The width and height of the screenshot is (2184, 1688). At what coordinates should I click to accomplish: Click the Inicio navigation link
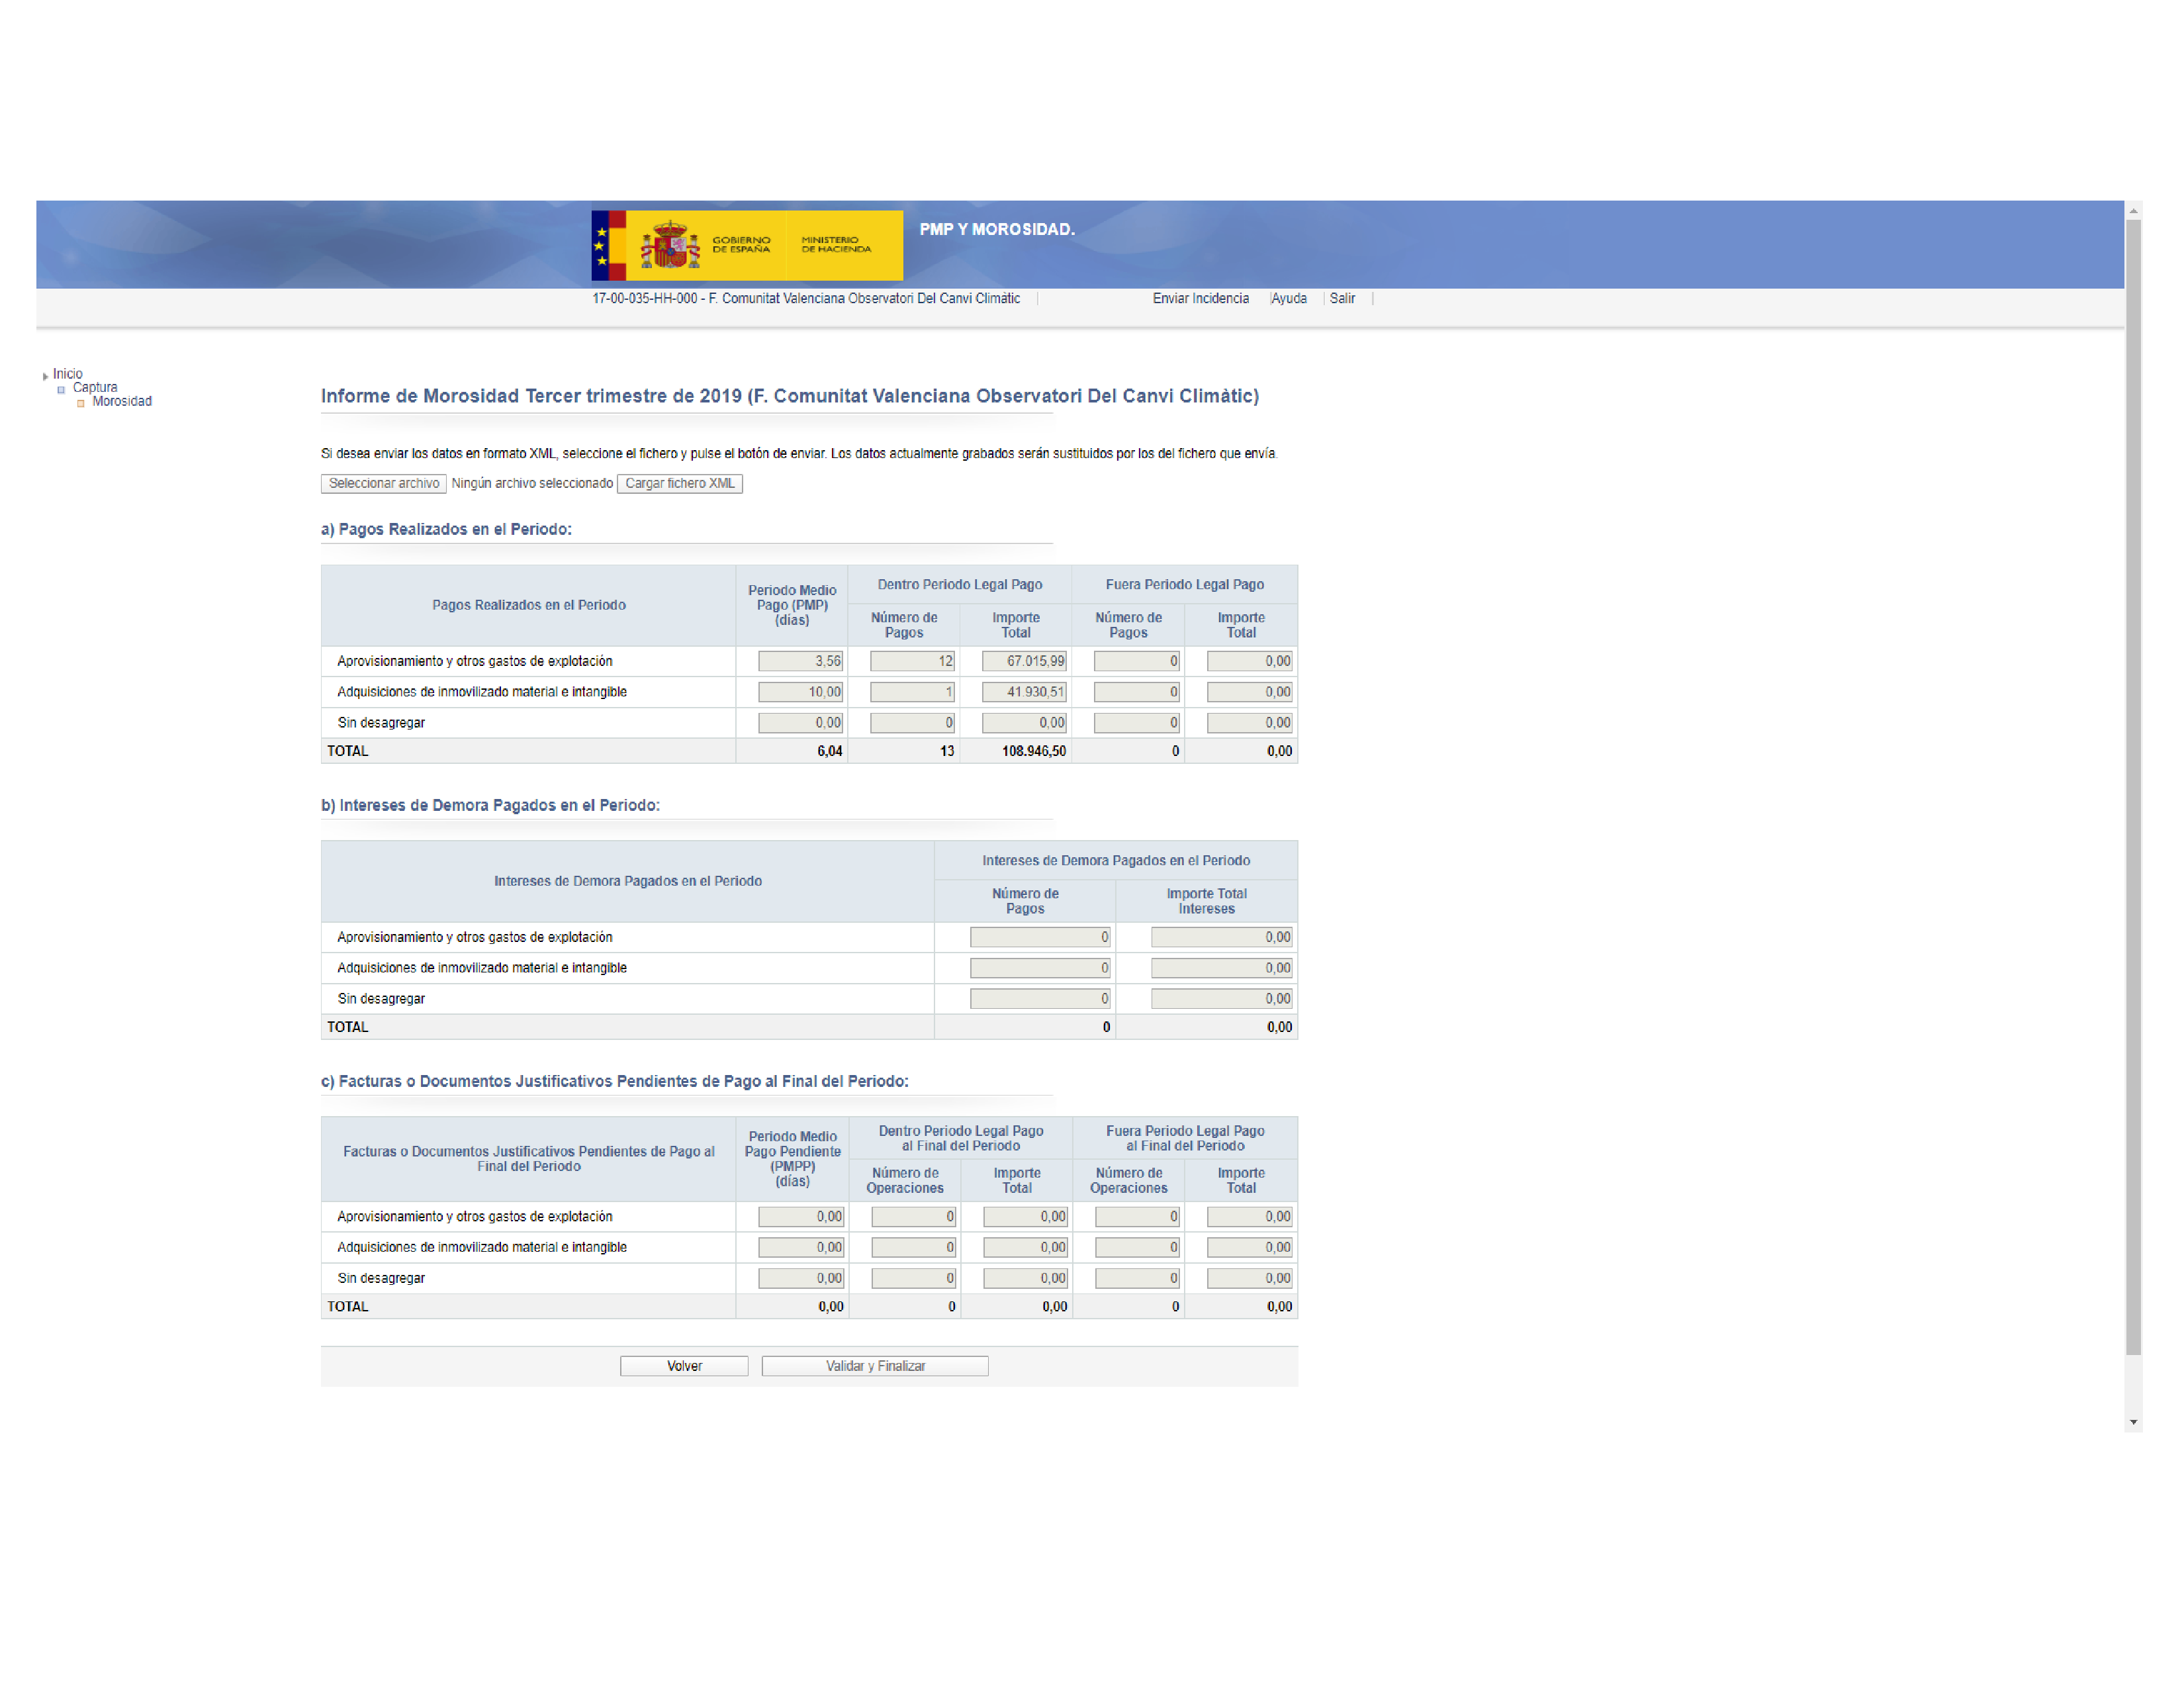click(x=68, y=374)
